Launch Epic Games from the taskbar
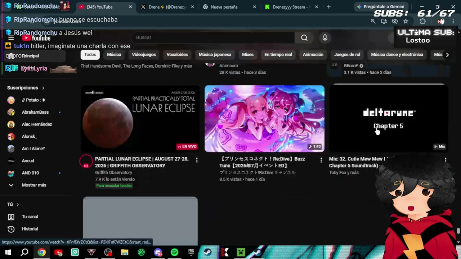The height and width of the screenshot is (259, 461). 191,253
